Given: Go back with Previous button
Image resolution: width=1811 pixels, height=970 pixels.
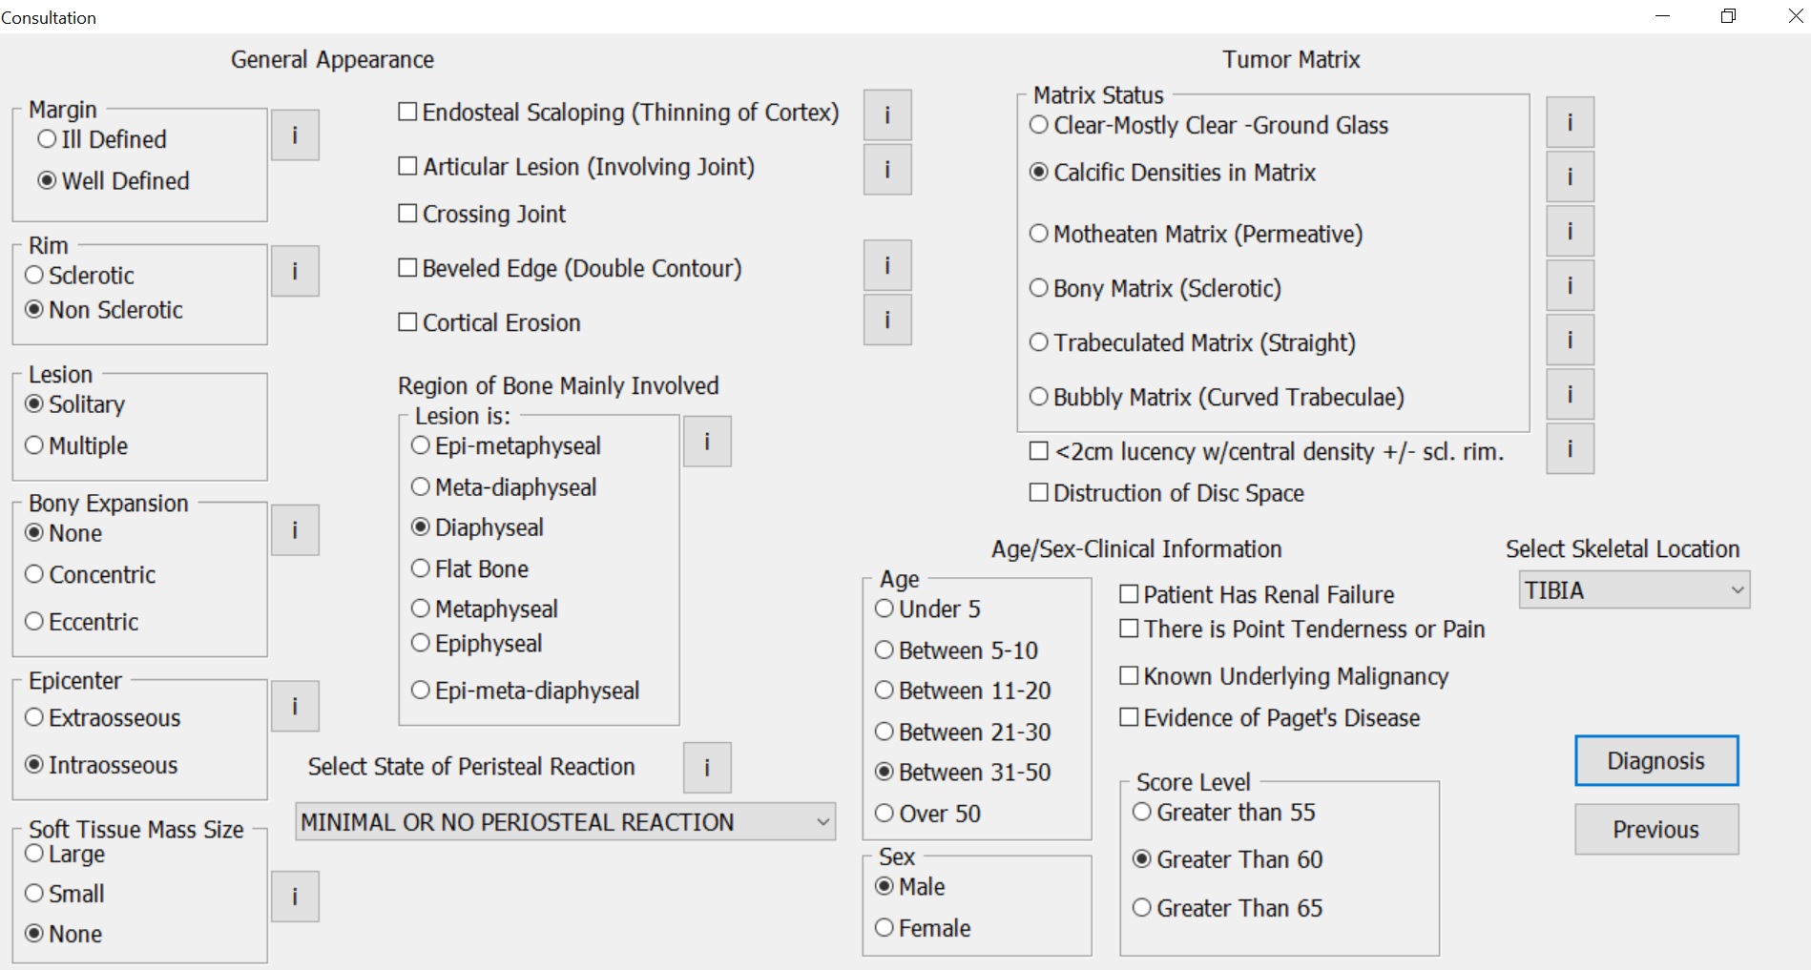Looking at the screenshot, I should (1656, 830).
